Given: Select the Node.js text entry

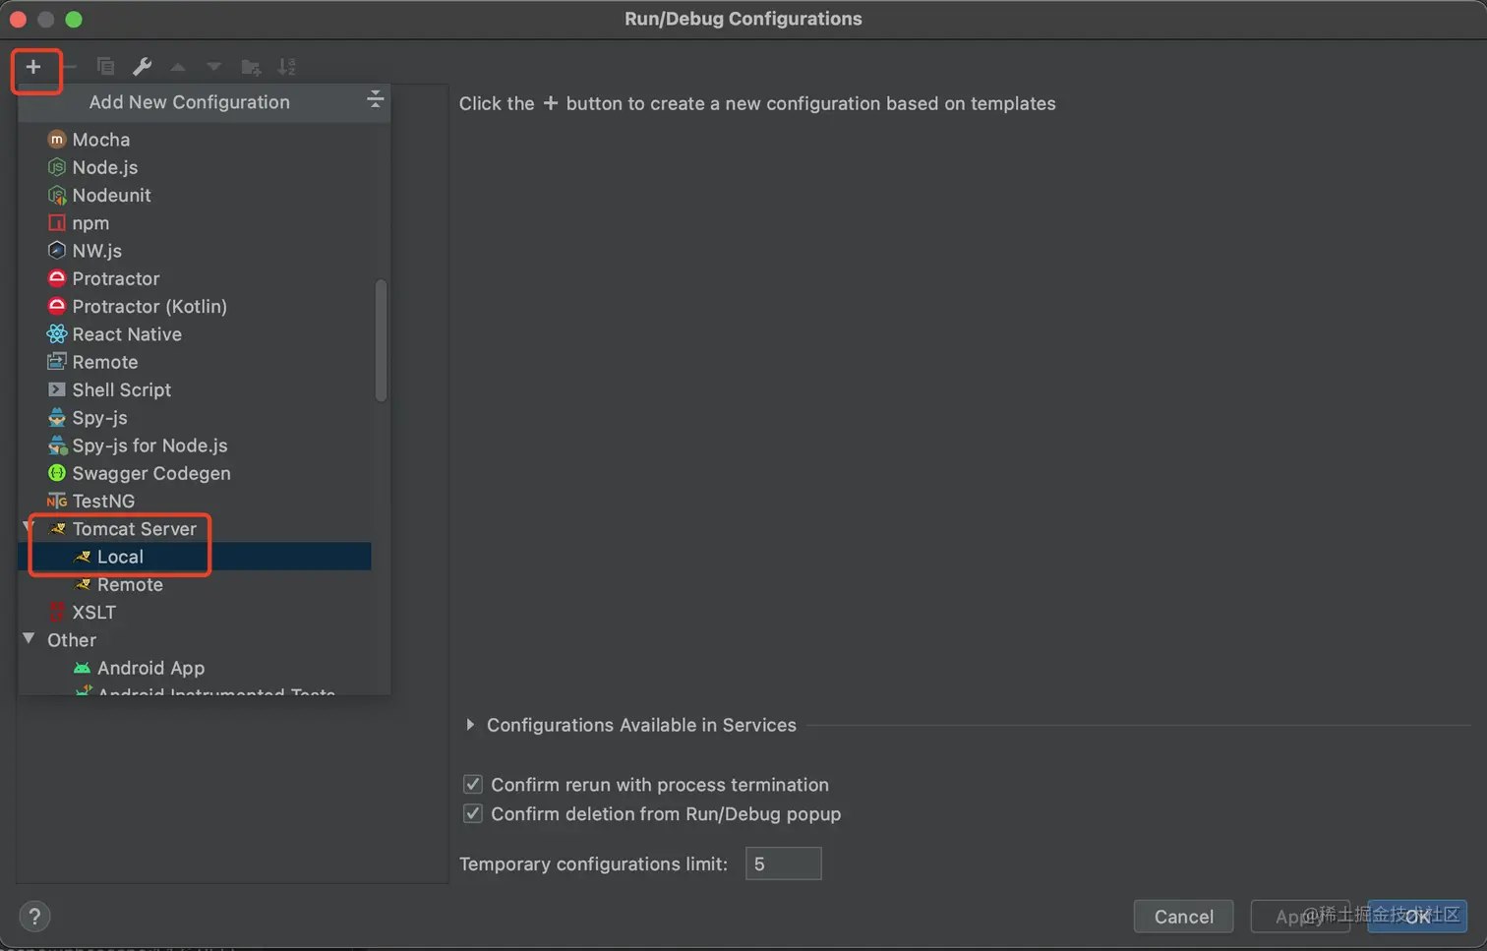Looking at the screenshot, I should coord(105,168).
